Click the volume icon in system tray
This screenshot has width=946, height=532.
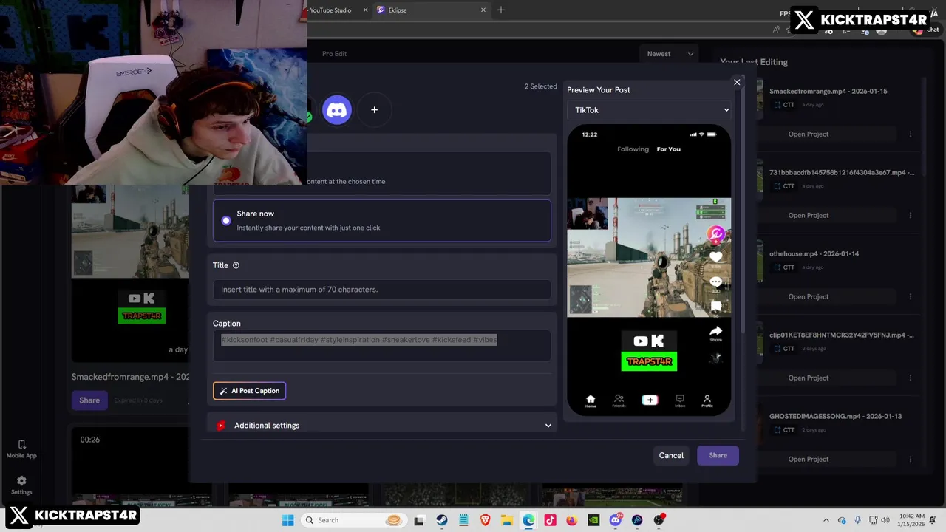tap(886, 520)
